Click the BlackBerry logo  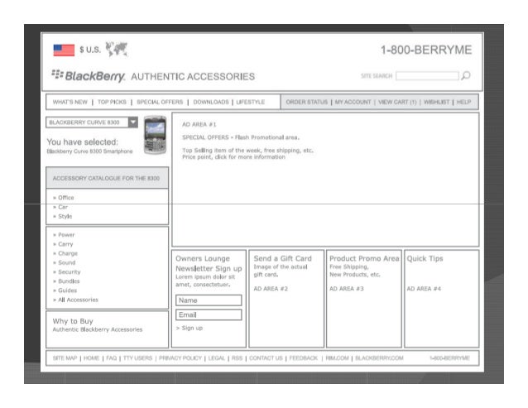(x=89, y=76)
